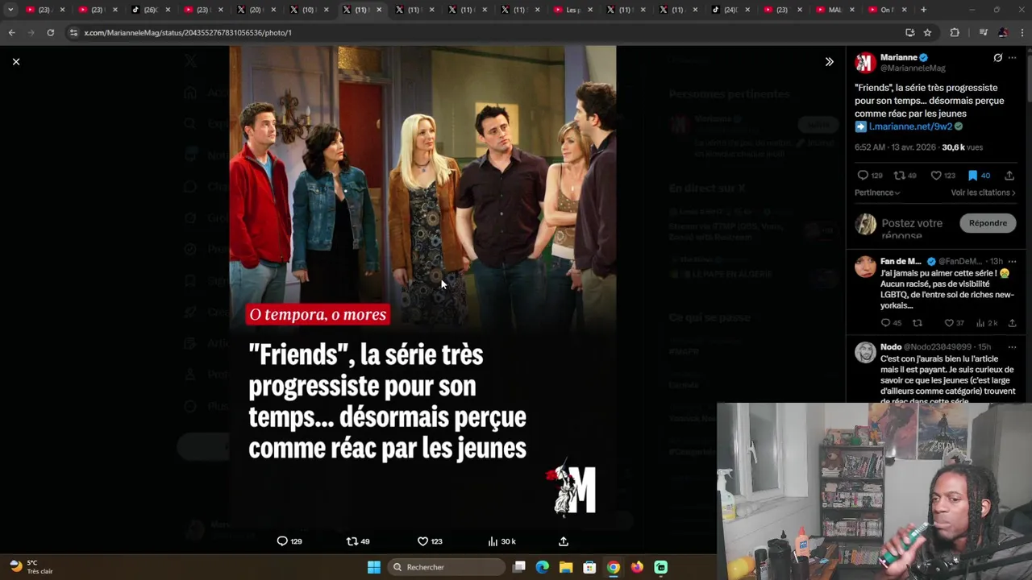Open the more options menu on Marianne's post

[1013, 58]
